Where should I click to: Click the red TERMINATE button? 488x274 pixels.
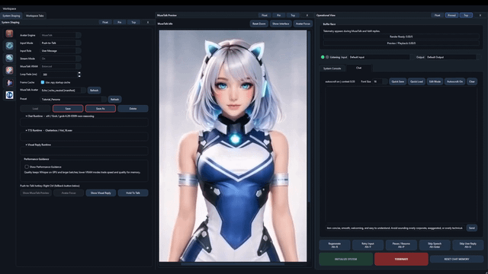point(401,259)
